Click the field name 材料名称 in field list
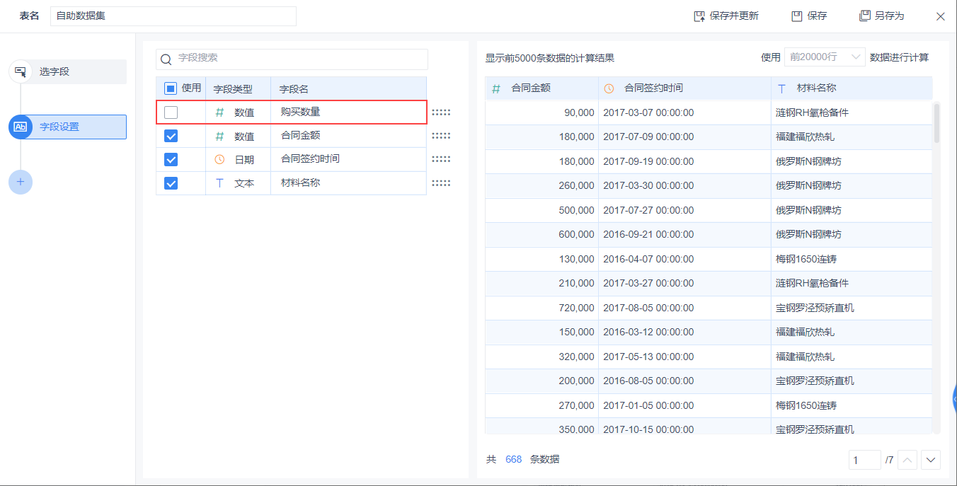The image size is (957, 486). 301,183
